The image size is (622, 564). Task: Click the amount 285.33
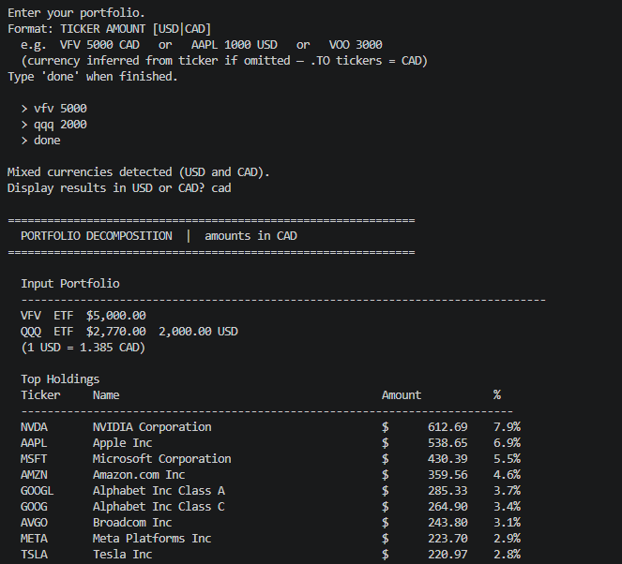448,491
